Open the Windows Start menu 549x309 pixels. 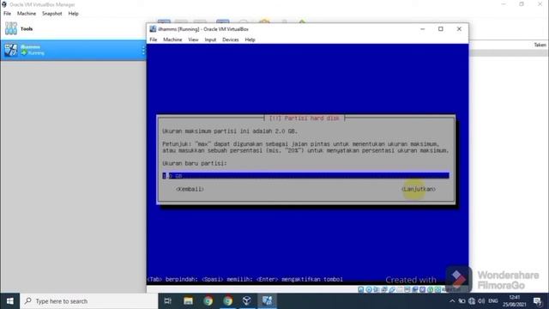click(9, 301)
